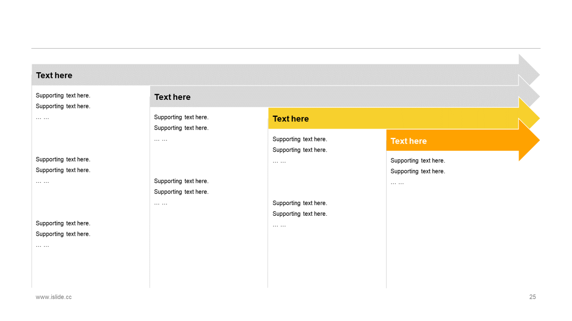Click the slide page number 25
This screenshot has width=572, height=321.
[x=532, y=297]
